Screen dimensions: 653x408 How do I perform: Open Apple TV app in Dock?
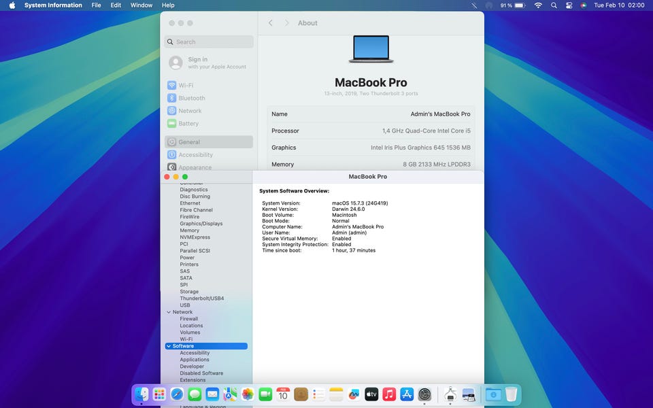tap(371, 394)
